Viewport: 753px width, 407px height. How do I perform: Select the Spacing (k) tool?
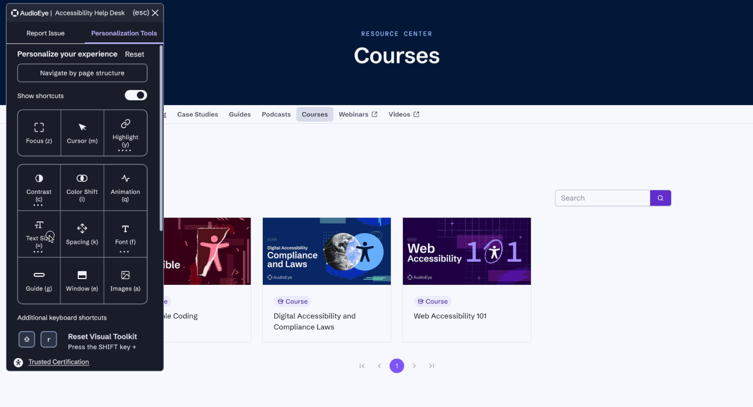coord(82,234)
